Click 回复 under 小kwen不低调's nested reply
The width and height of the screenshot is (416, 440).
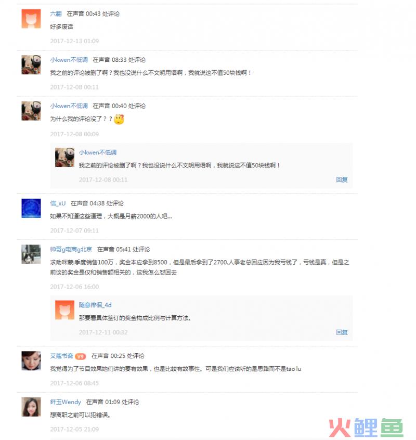pyautogui.click(x=342, y=179)
